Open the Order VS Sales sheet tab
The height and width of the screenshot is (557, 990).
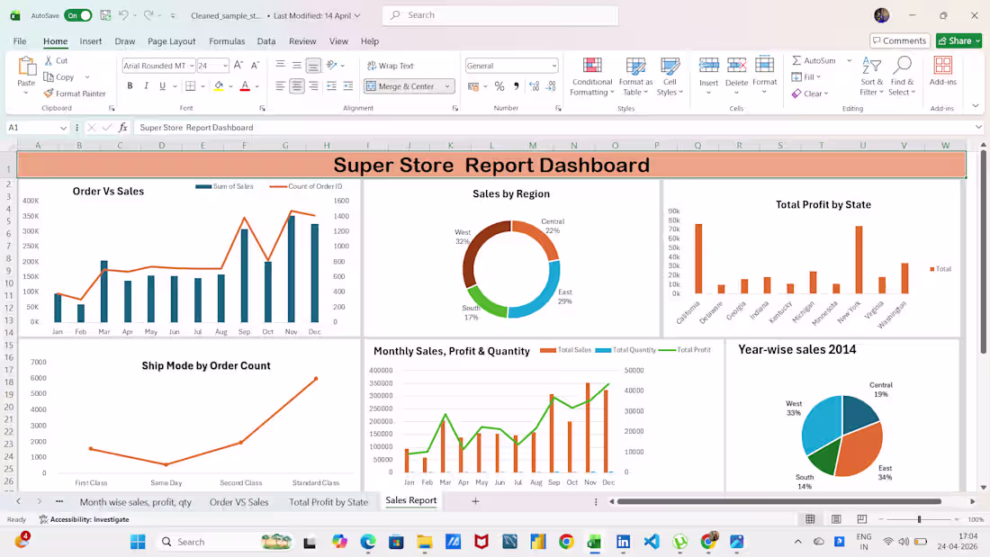point(239,502)
